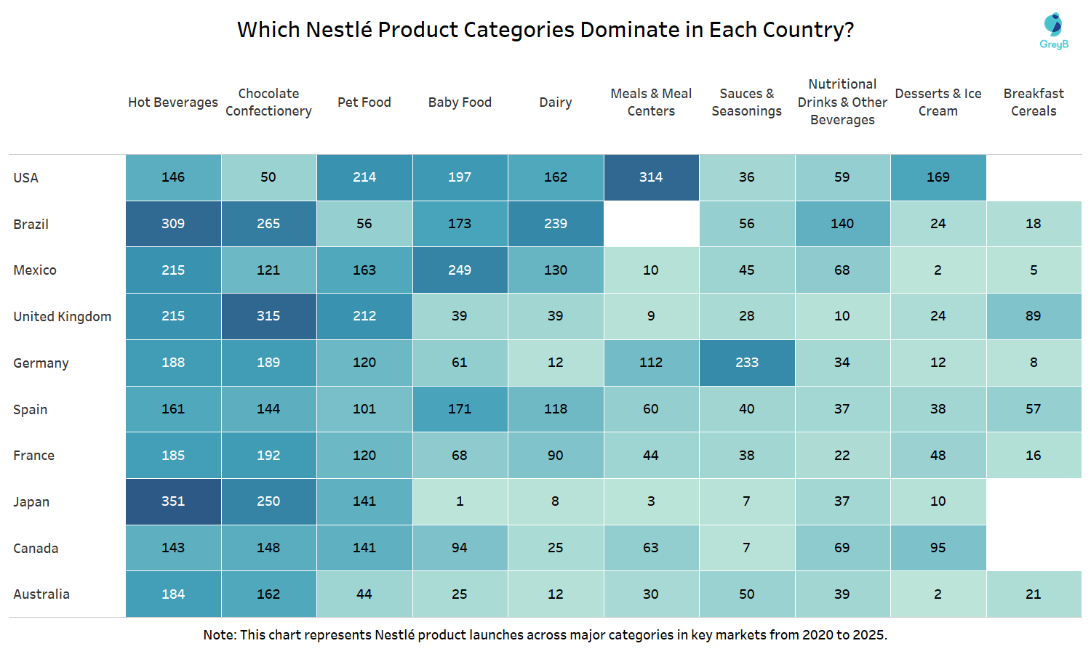The image size is (1091, 654).
Task: Select the UK Chocolate Confectionery cell 315
Action: 268,316
